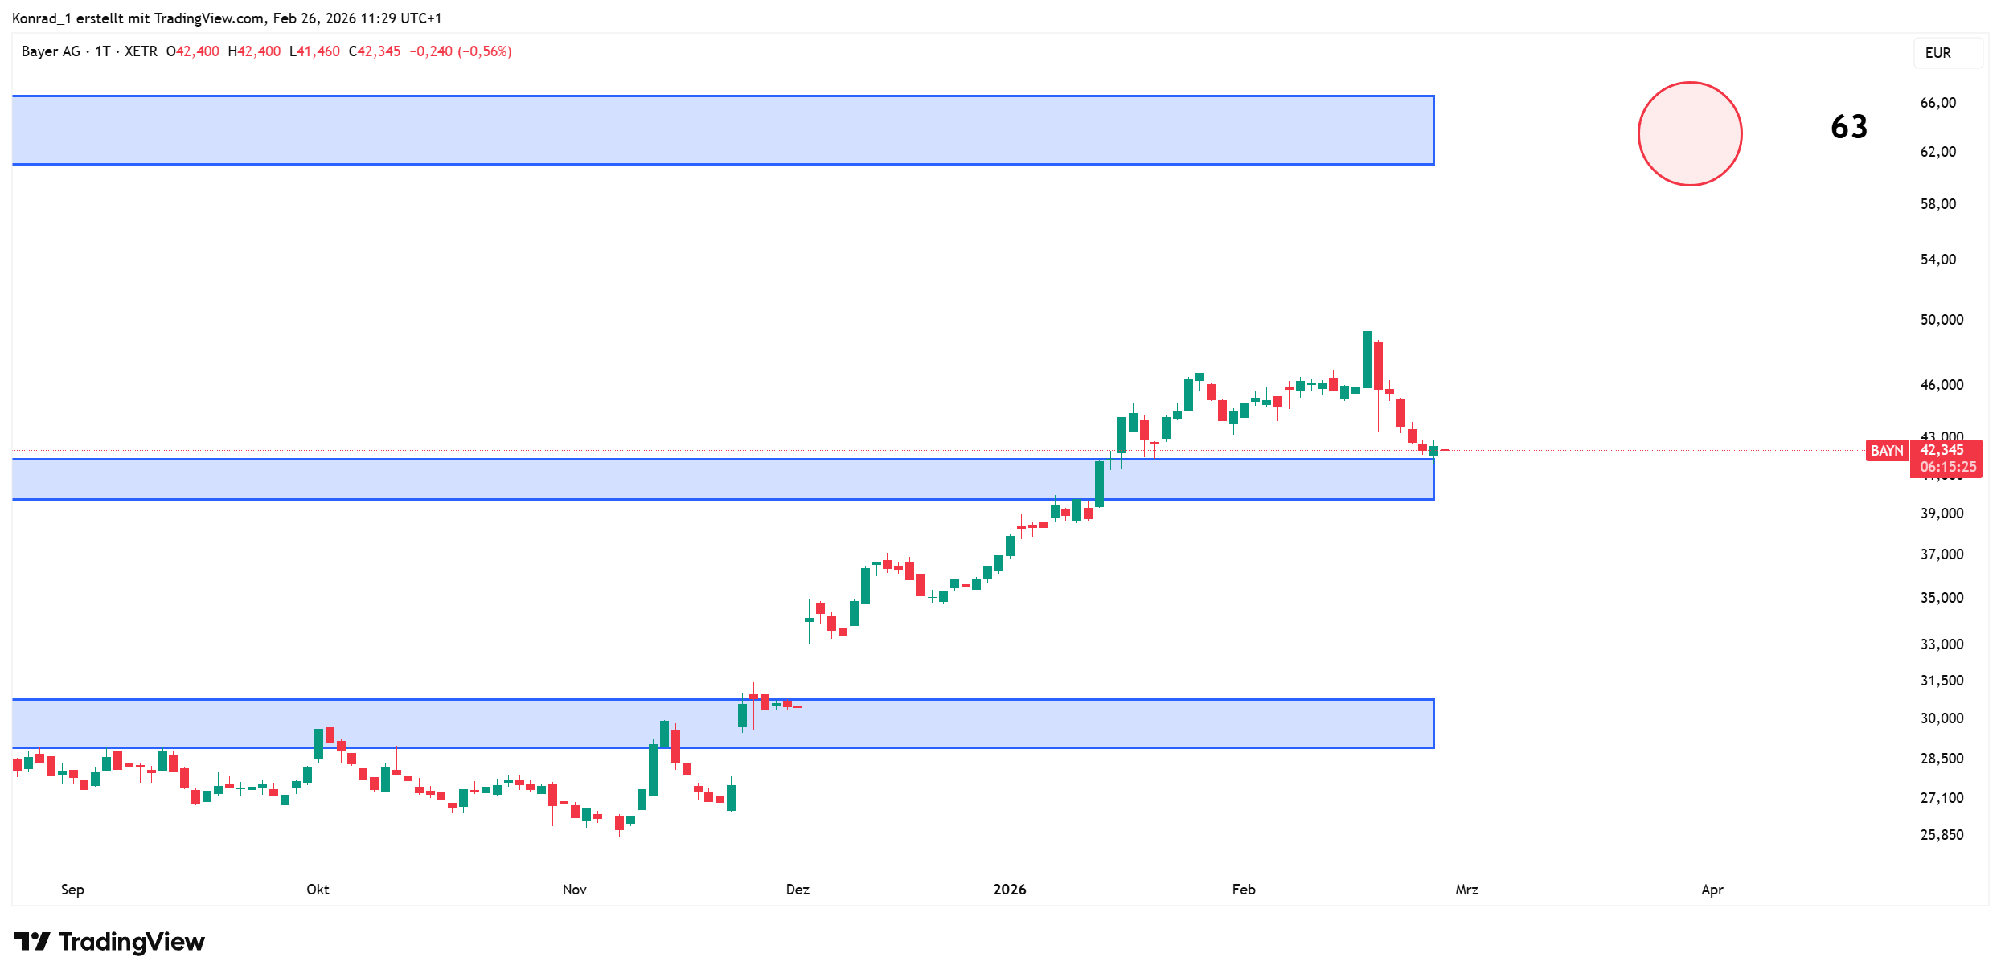Click the Okt label on time axis
Viewport: 2001px width, 978px height.
pyautogui.click(x=318, y=889)
